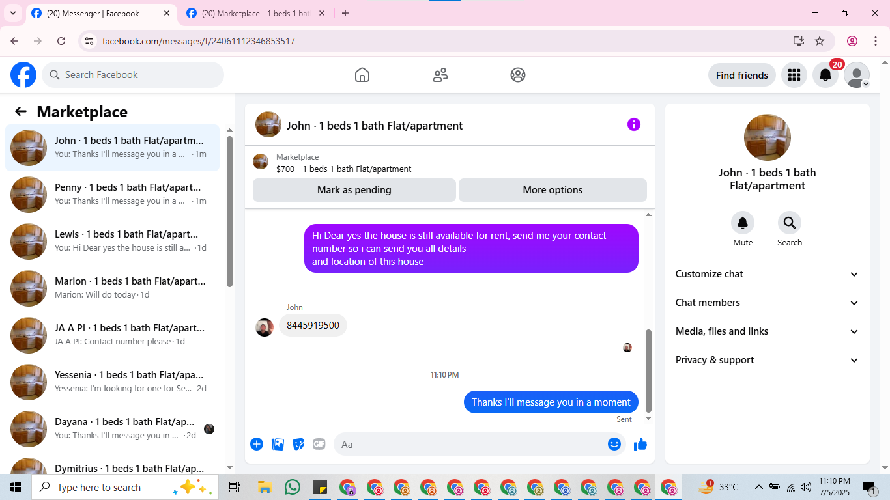890x500 pixels.
Task: Click John's sender avatar beside 8445919500
Action: pyautogui.click(x=265, y=327)
